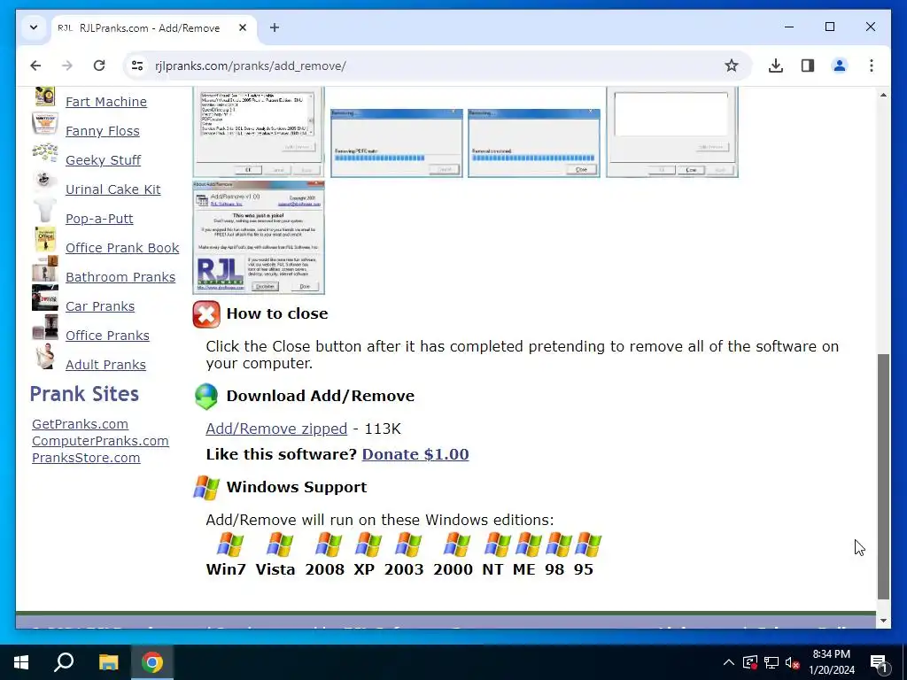Click the 2003 Windows logo icon
907x680 pixels.
[x=408, y=545]
